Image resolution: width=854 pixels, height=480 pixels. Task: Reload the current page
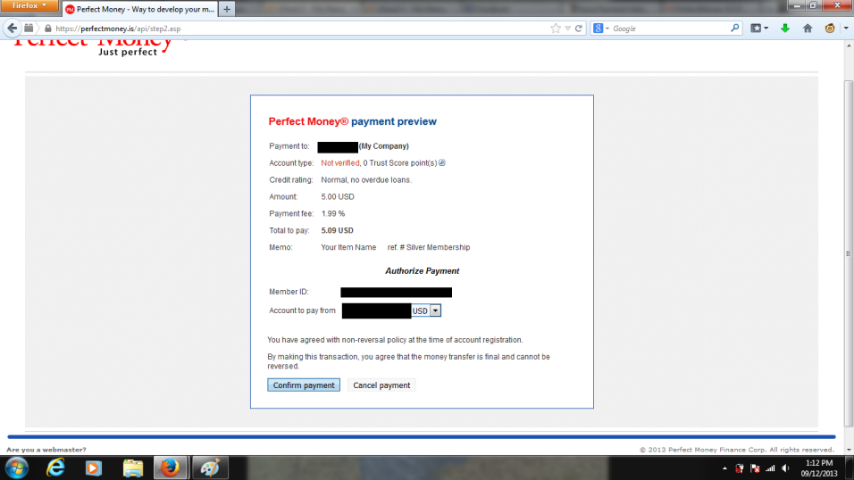click(x=578, y=29)
